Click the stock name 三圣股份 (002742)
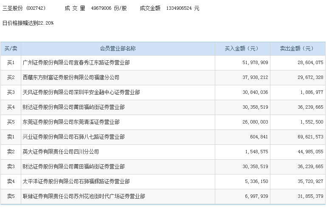This screenshot has width=329, height=208. pyautogui.click(x=24, y=8)
